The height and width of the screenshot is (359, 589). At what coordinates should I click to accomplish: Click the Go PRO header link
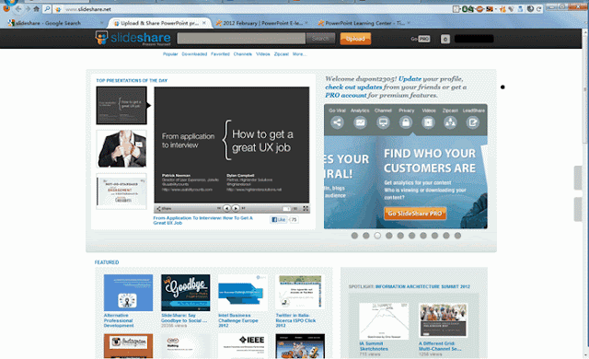pos(421,39)
